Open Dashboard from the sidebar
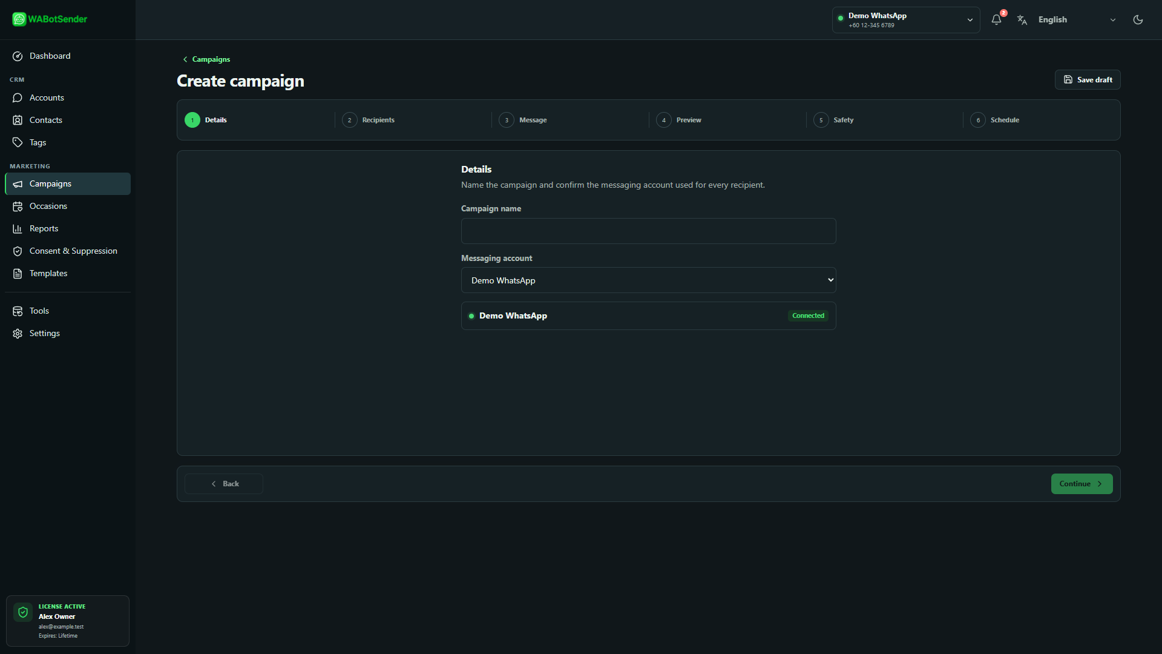 pyautogui.click(x=68, y=56)
